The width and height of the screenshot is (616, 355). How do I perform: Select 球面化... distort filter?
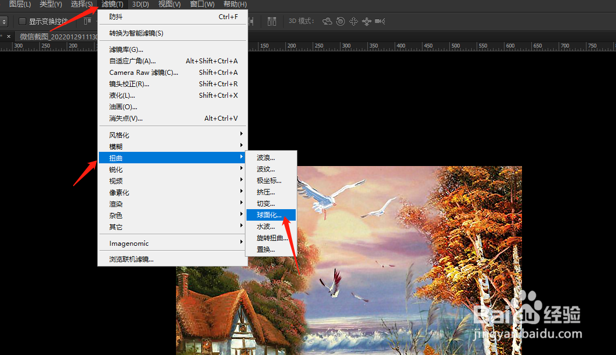pos(271,215)
